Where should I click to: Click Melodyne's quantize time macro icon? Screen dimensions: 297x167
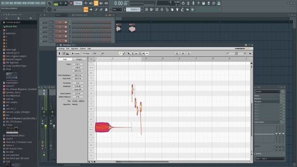coord(183,54)
